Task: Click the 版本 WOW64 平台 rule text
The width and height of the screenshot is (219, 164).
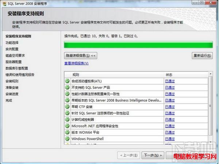Action: (x=85, y=133)
